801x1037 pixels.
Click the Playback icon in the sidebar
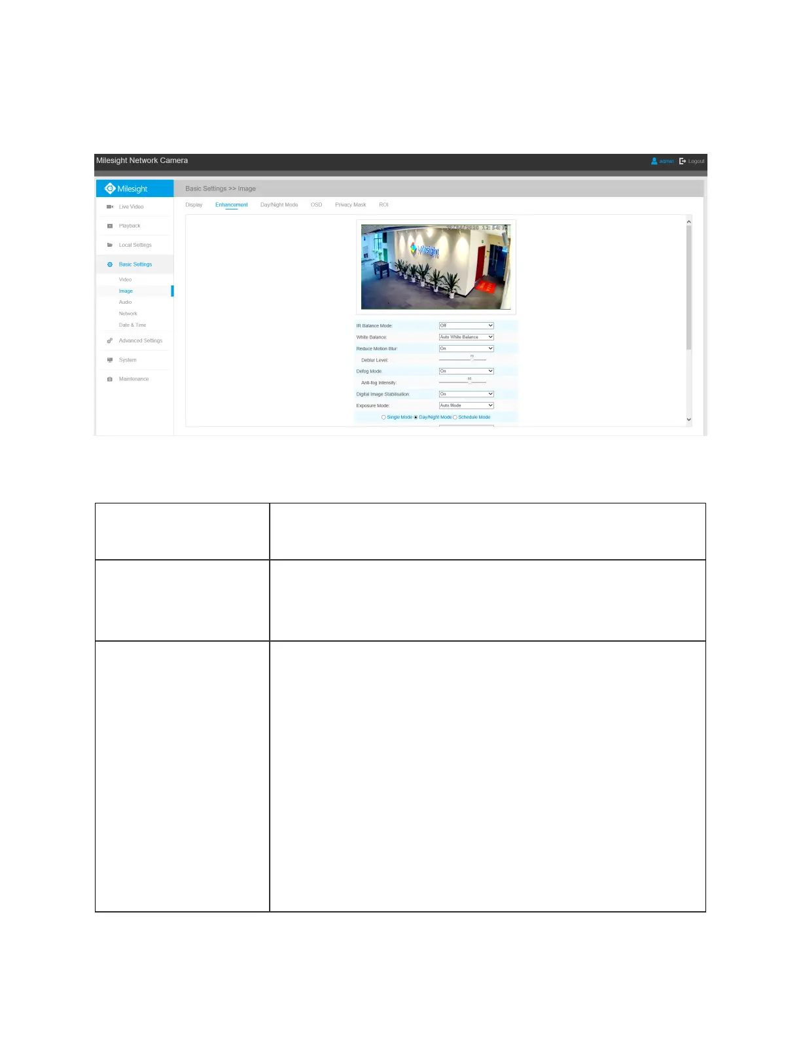point(110,226)
